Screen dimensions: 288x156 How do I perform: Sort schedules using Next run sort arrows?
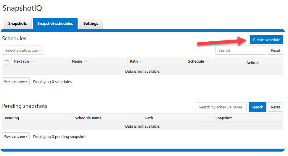coord(33,62)
